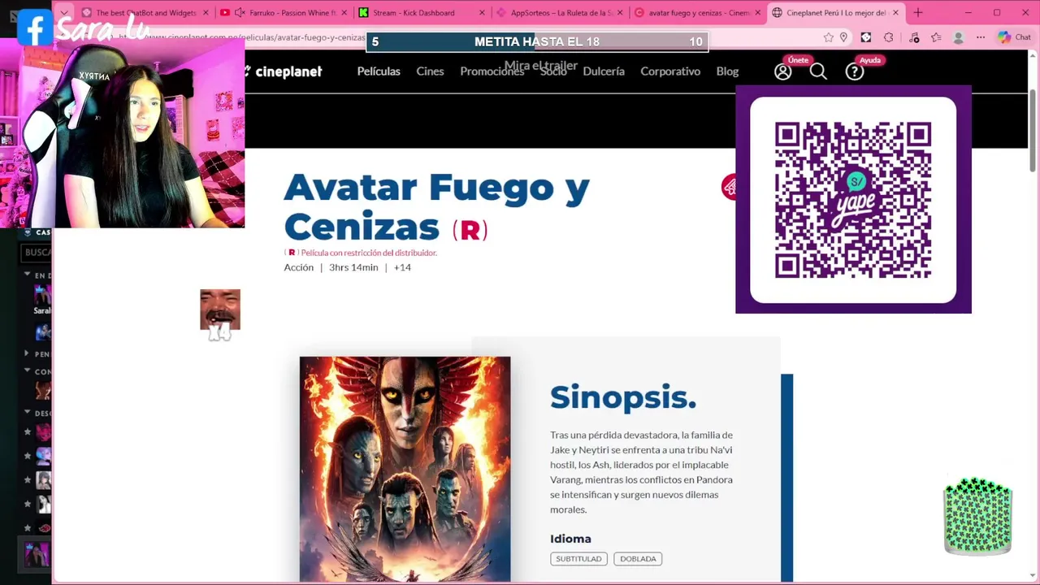Open the media control music icon
This screenshot has width=1040, height=585.
click(x=914, y=37)
